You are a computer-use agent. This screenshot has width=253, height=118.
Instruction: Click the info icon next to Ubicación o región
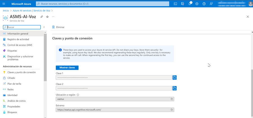click(78, 95)
